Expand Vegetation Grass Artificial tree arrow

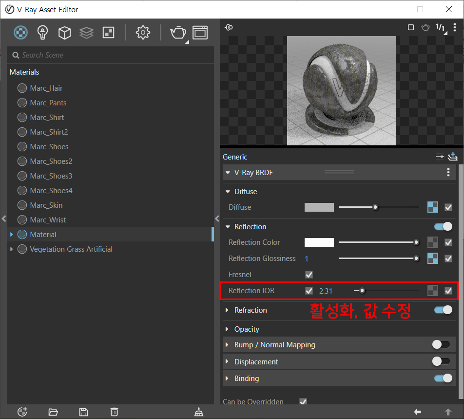(12, 249)
